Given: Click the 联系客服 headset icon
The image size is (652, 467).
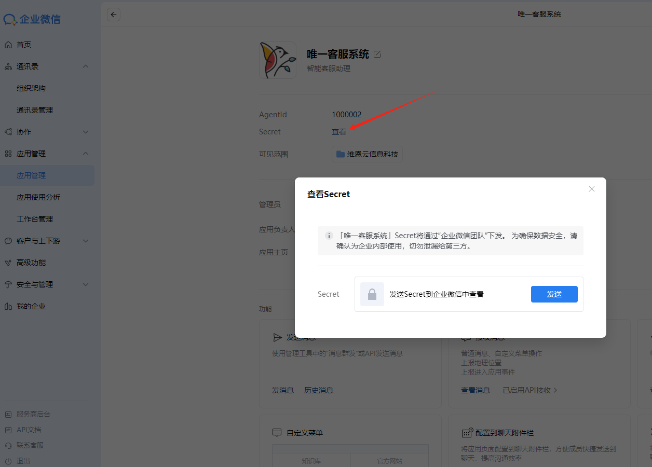Looking at the screenshot, I should pos(8,445).
